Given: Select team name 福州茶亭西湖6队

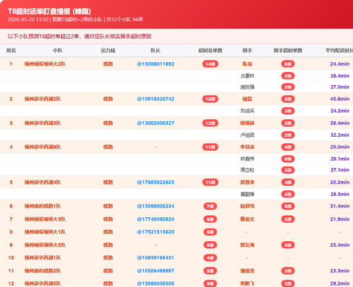Looking at the screenshot, I should coord(42,147).
